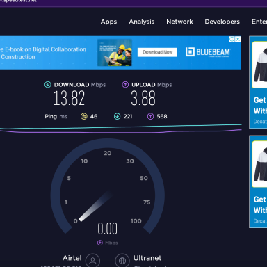The height and width of the screenshot is (267, 267).
Task: Open the Developers menu item
Action: (222, 22)
